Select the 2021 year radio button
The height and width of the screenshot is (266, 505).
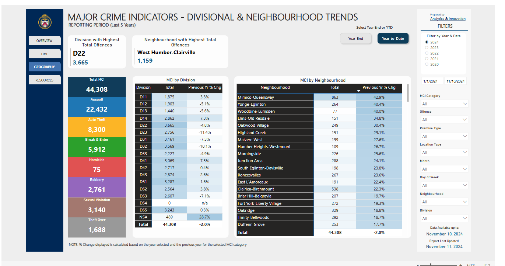click(427, 59)
